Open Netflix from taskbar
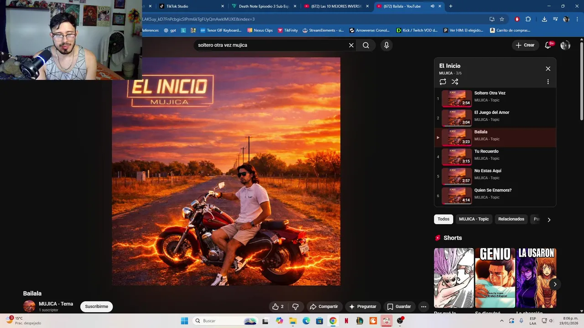The width and height of the screenshot is (584, 328). coord(346,321)
